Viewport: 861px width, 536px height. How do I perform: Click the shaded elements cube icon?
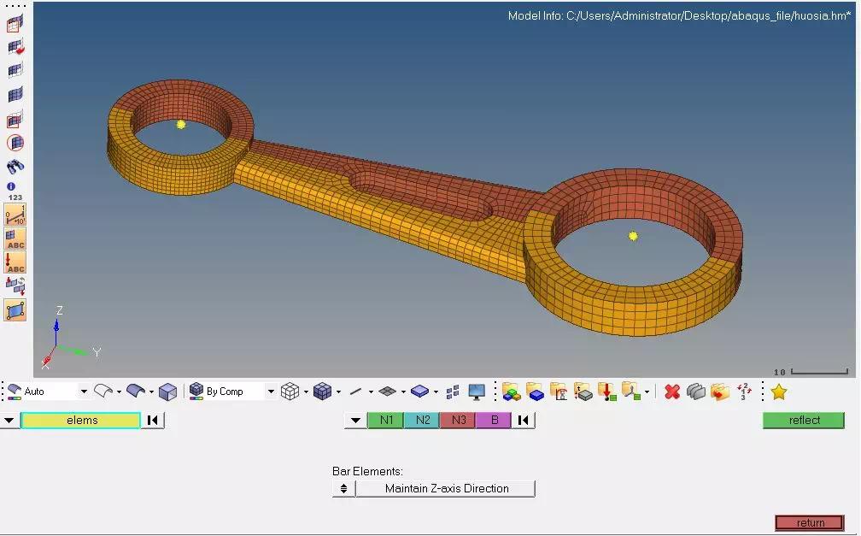tap(322, 392)
